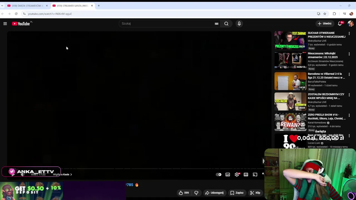Open title Barcelona vs Villarreal 2-0 la liga

tap(326, 76)
